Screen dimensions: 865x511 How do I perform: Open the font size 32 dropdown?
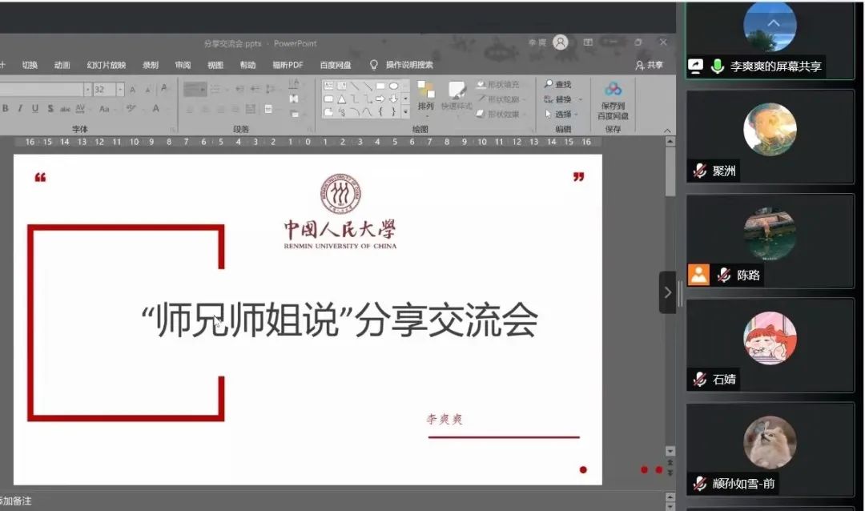(120, 90)
